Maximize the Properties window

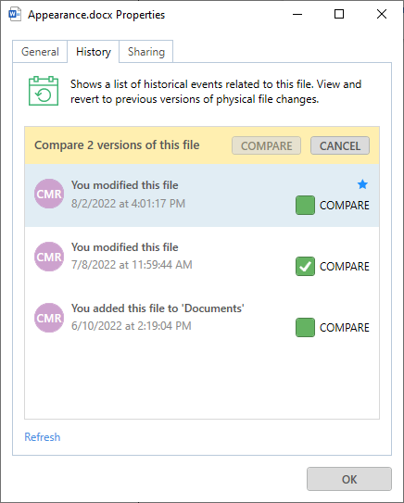339,14
